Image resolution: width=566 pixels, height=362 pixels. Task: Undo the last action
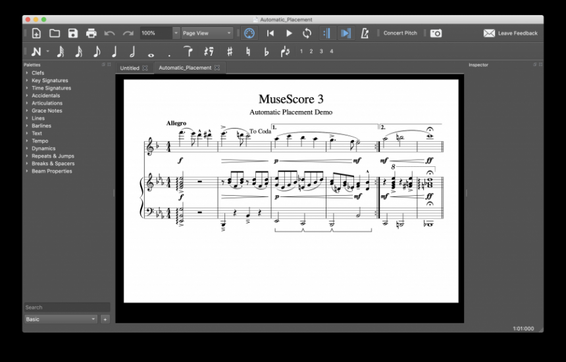[109, 33]
